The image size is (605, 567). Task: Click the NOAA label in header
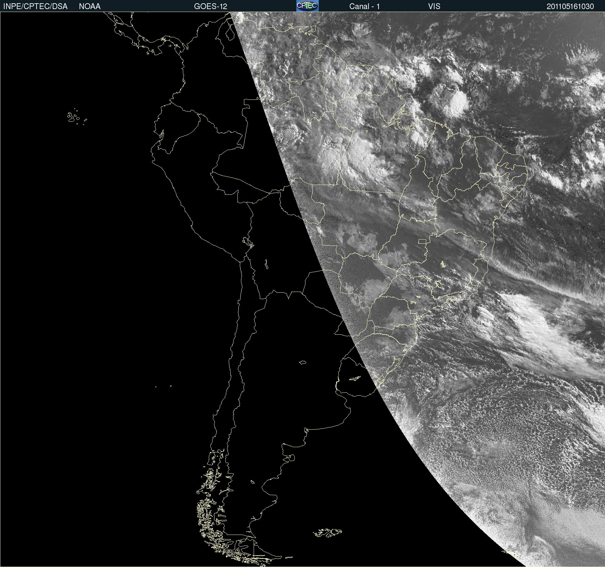click(90, 6)
